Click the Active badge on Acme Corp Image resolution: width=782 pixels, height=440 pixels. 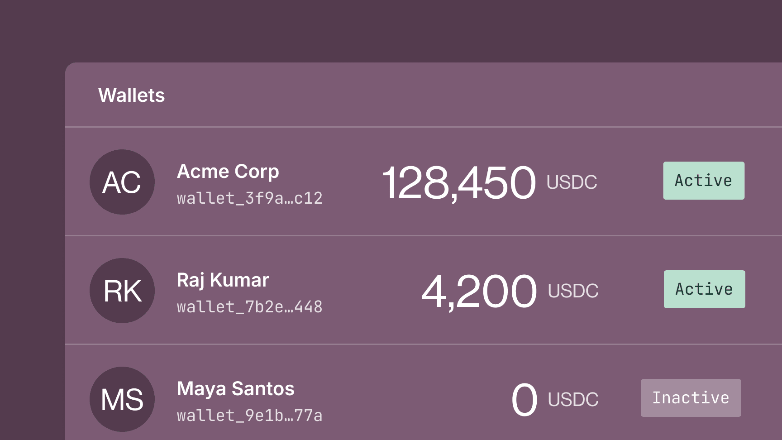point(703,180)
